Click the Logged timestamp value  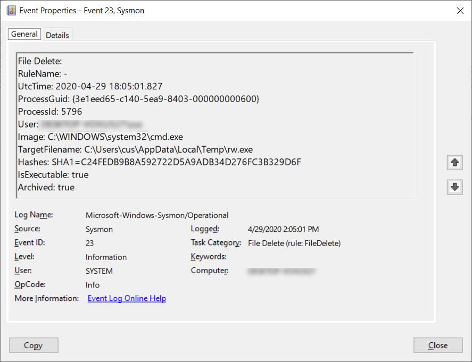(x=283, y=229)
